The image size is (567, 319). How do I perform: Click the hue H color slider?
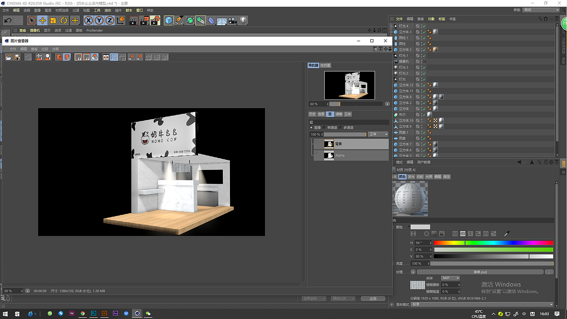pyautogui.click(x=493, y=243)
